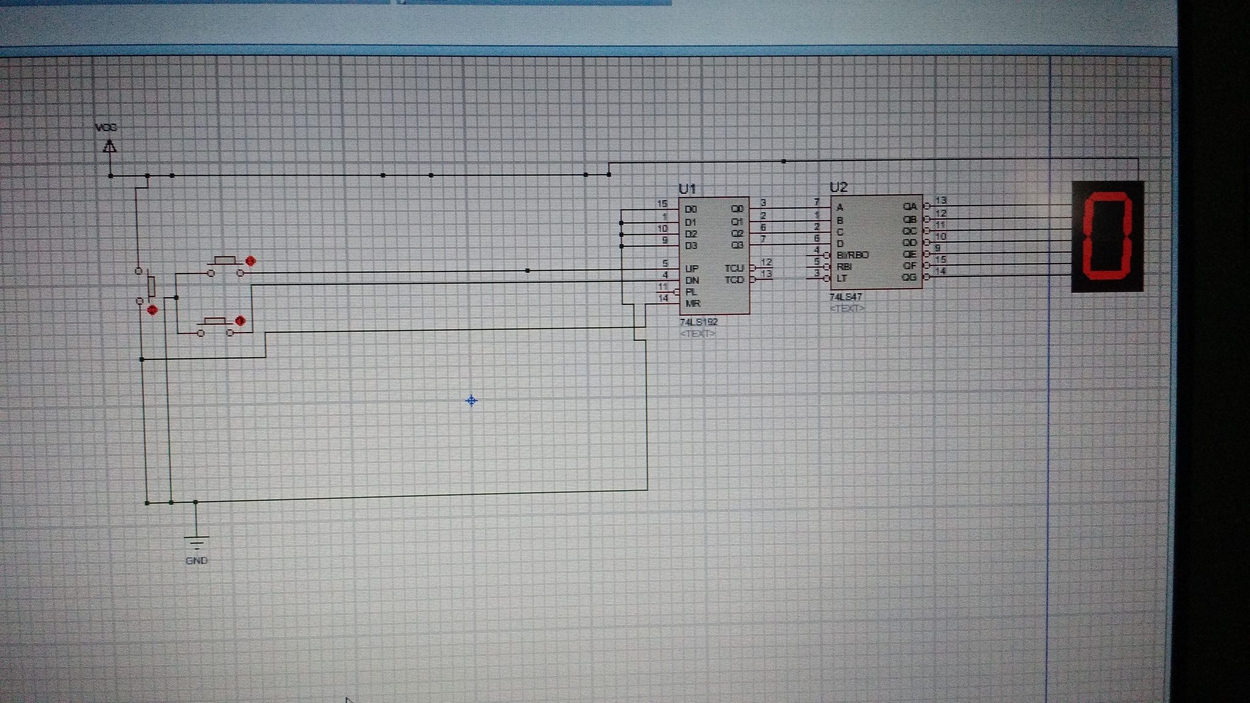Click the 'RBI' pin label on U2

coord(844,267)
